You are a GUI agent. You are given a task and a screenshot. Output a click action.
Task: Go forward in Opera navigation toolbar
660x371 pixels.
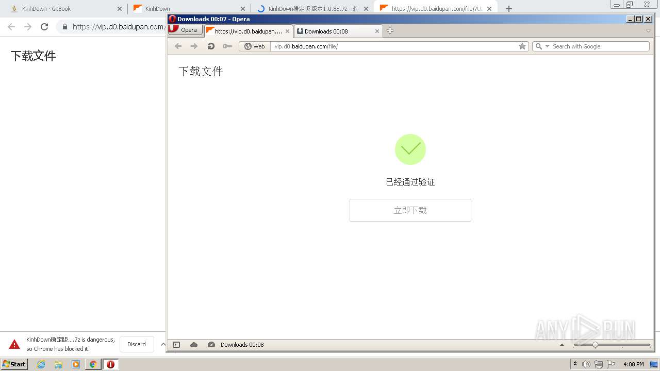coord(194,46)
